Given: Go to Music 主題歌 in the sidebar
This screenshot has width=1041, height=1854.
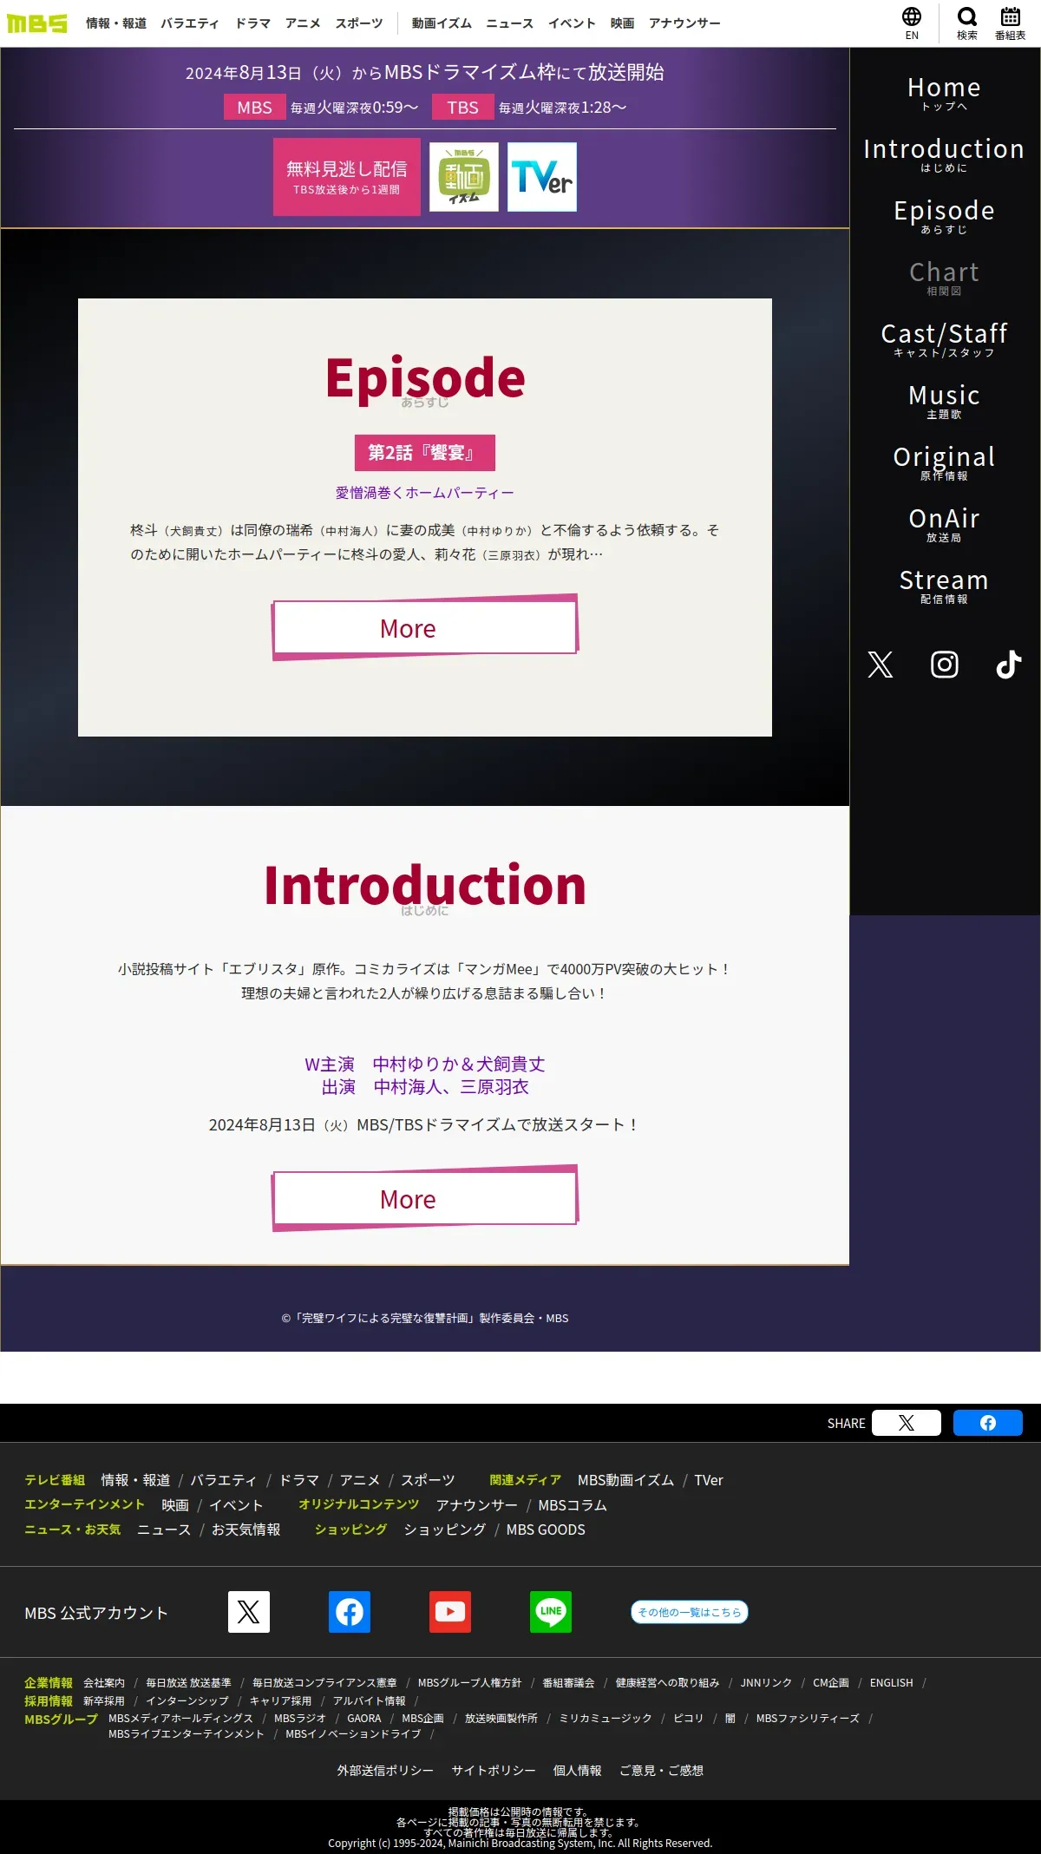Looking at the screenshot, I should pos(944,401).
